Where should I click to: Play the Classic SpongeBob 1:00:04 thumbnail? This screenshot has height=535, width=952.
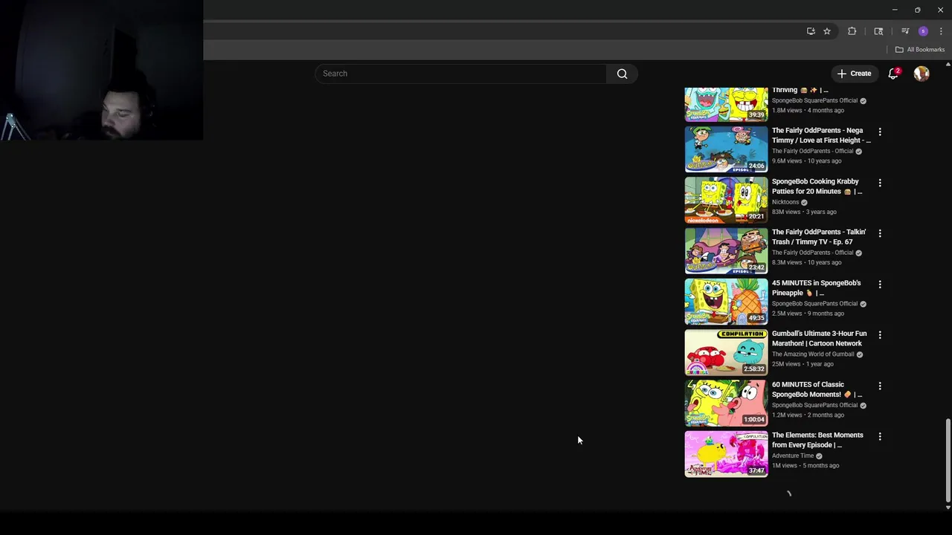pyautogui.click(x=726, y=403)
